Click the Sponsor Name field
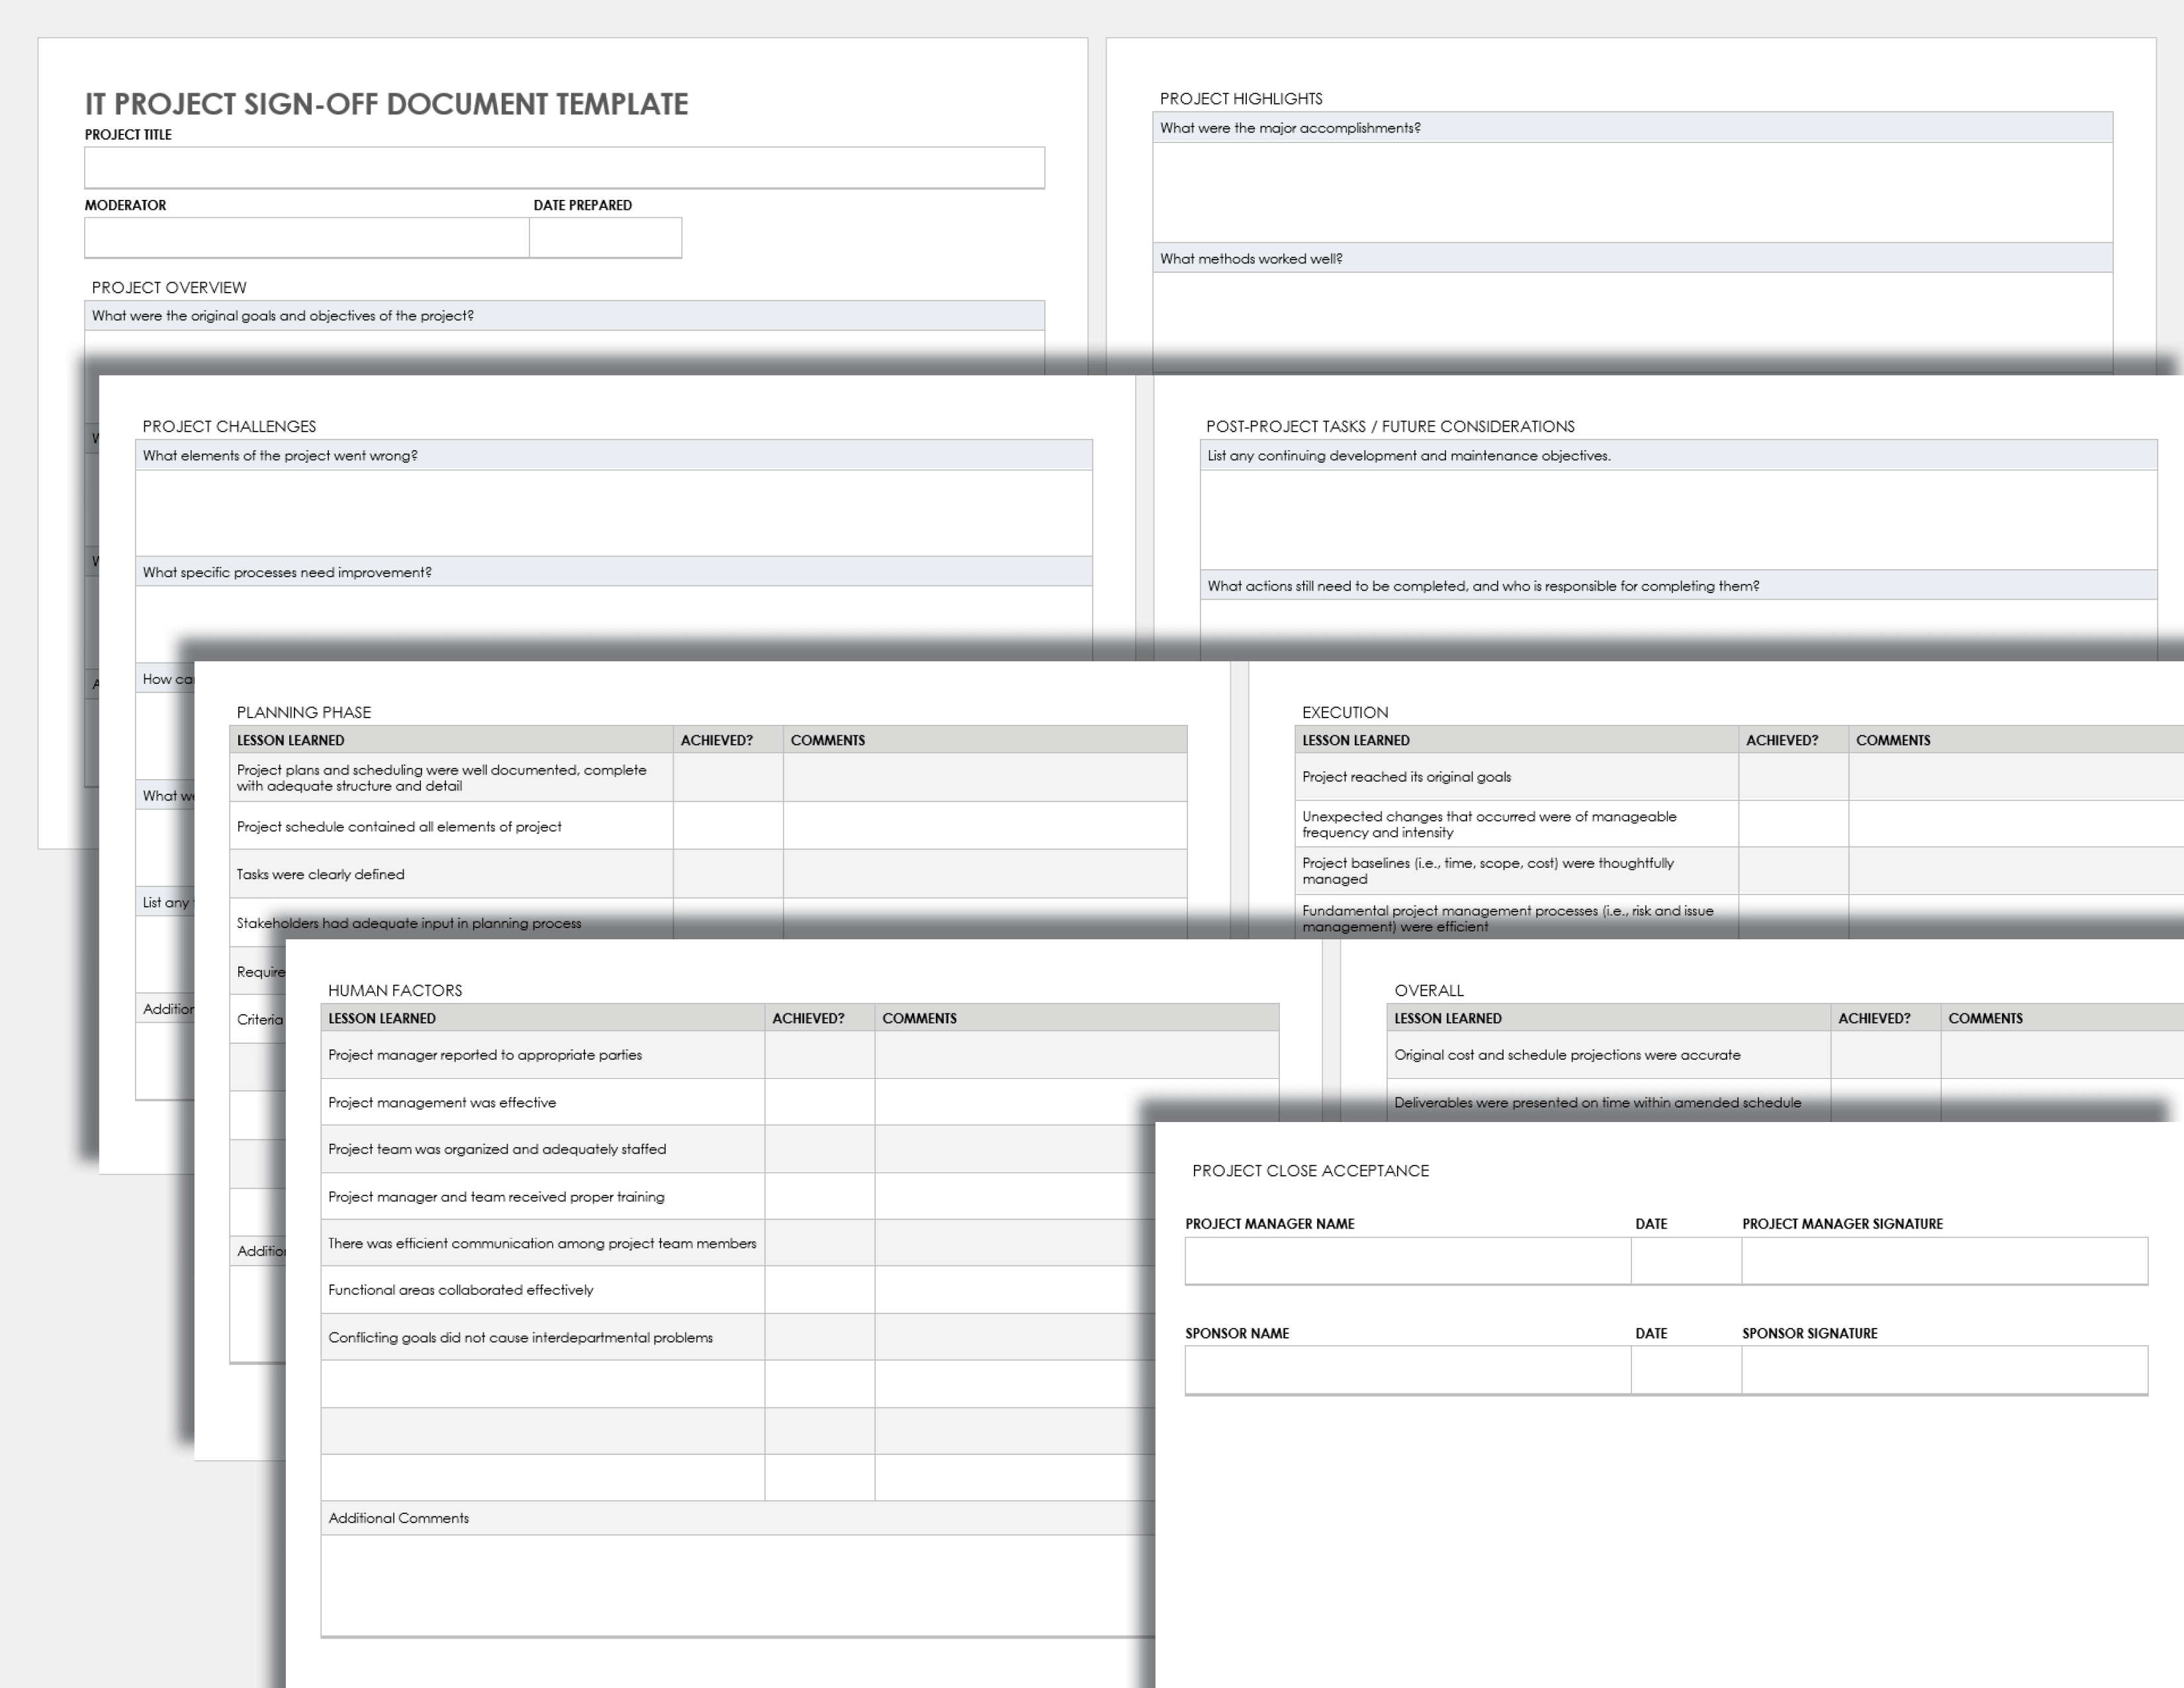This screenshot has width=2184, height=1688. tap(1408, 1370)
